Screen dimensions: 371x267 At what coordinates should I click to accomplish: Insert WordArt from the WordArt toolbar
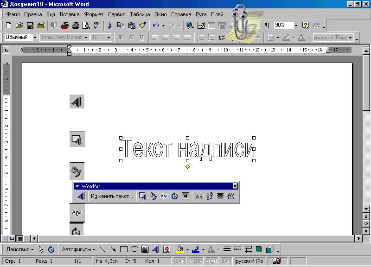coord(81,196)
